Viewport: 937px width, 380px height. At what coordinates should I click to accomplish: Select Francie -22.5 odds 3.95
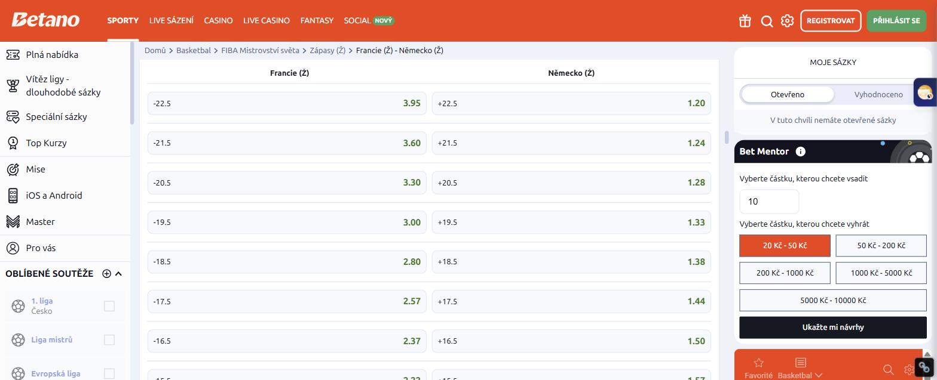tap(287, 103)
